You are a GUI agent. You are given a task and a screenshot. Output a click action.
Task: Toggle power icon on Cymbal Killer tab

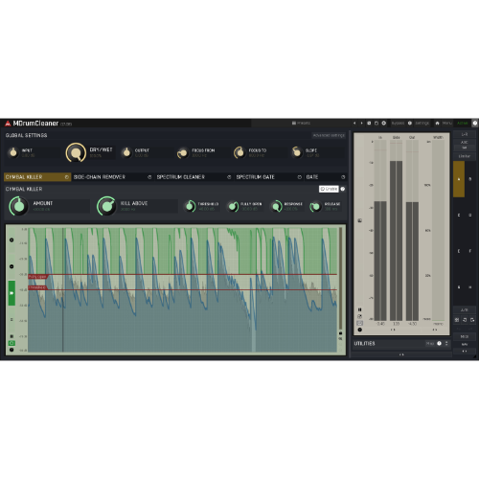[67, 177]
